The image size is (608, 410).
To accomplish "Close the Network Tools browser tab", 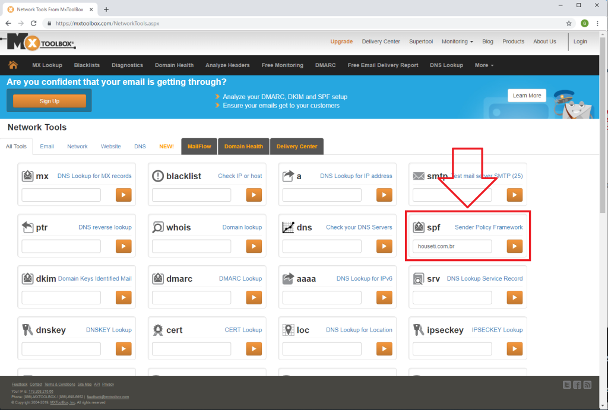I will coord(91,9).
